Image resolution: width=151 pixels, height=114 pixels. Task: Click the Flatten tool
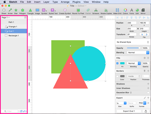point(88,11)
